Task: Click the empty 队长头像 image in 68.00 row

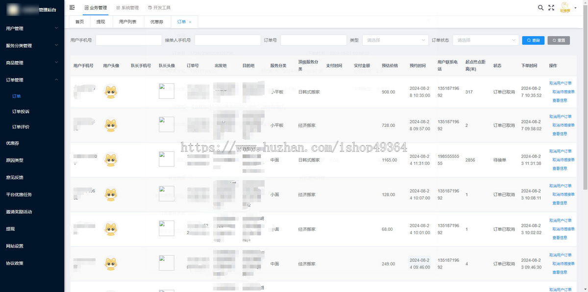Action: [x=167, y=228]
